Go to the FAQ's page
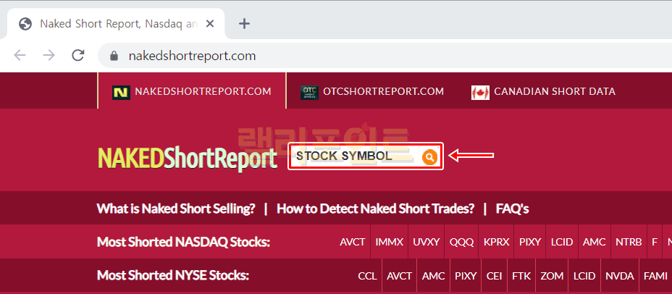This screenshot has height=294, width=672. pyautogui.click(x=512, y=209)
